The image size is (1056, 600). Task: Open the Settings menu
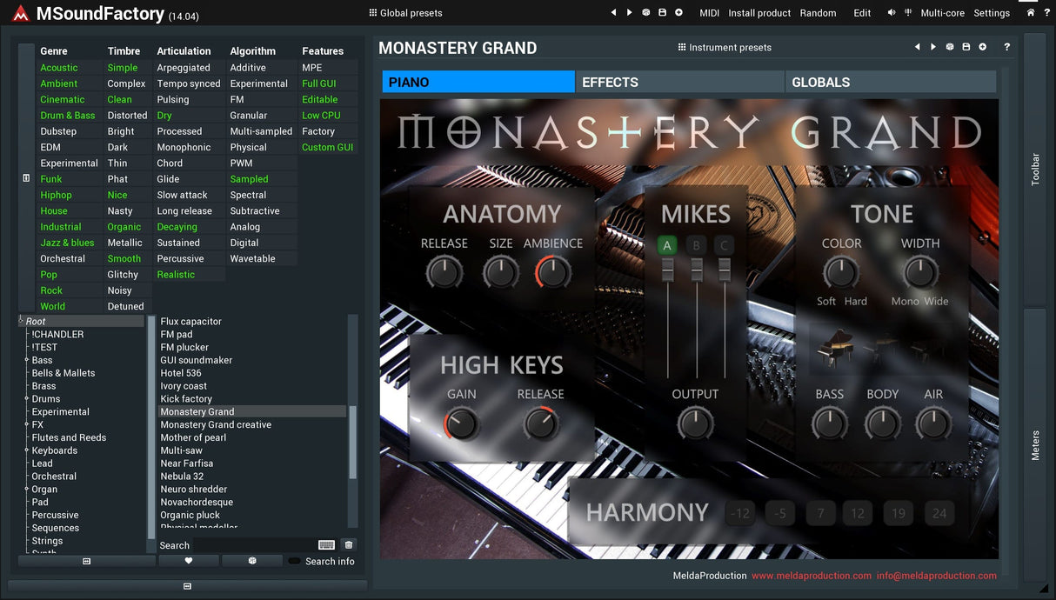[992, 13]
